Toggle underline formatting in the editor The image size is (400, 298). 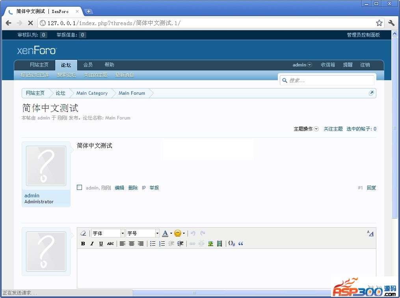tap(101, 243)
